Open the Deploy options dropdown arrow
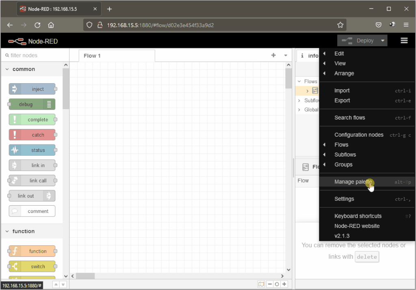This screenshot has width=416, height=290. (x=383, y=41)
